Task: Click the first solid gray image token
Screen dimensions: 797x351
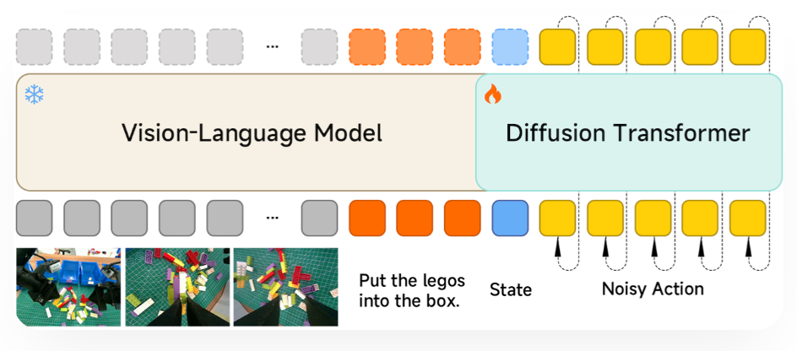Action: pyautogui.click(x=34, y=218)
